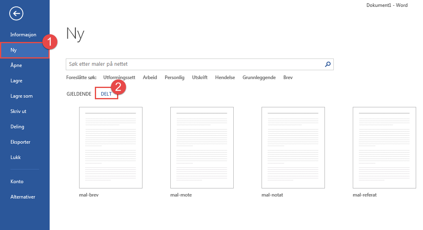Open the mal-referat template thumbnail
The image size is (423, 230).
point(384,148)
